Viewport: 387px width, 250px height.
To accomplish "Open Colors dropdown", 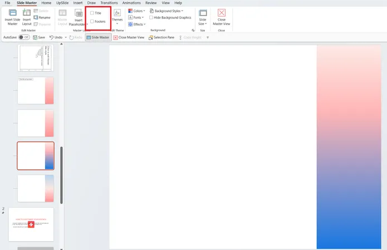I will point(137,11).
